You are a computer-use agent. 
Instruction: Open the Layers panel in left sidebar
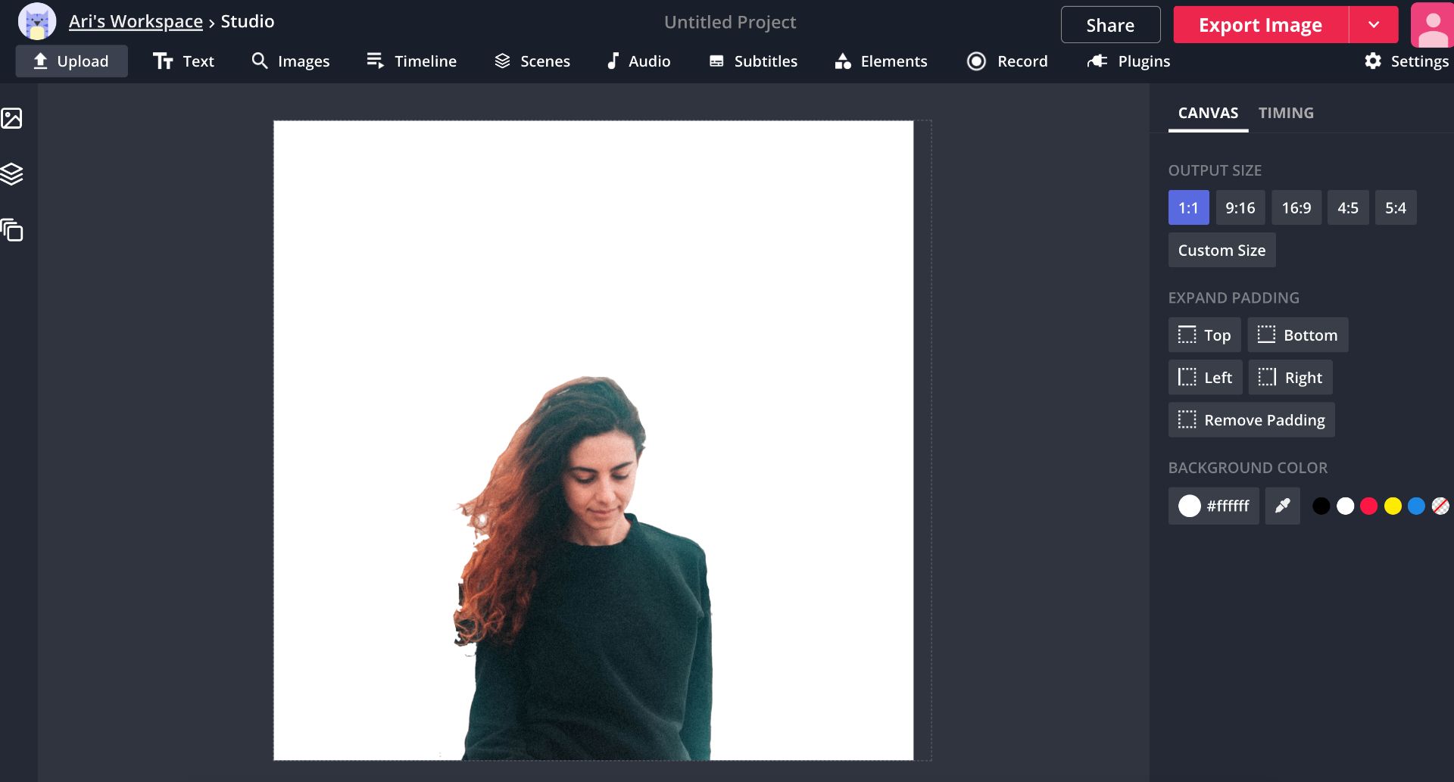coord(12,173)
